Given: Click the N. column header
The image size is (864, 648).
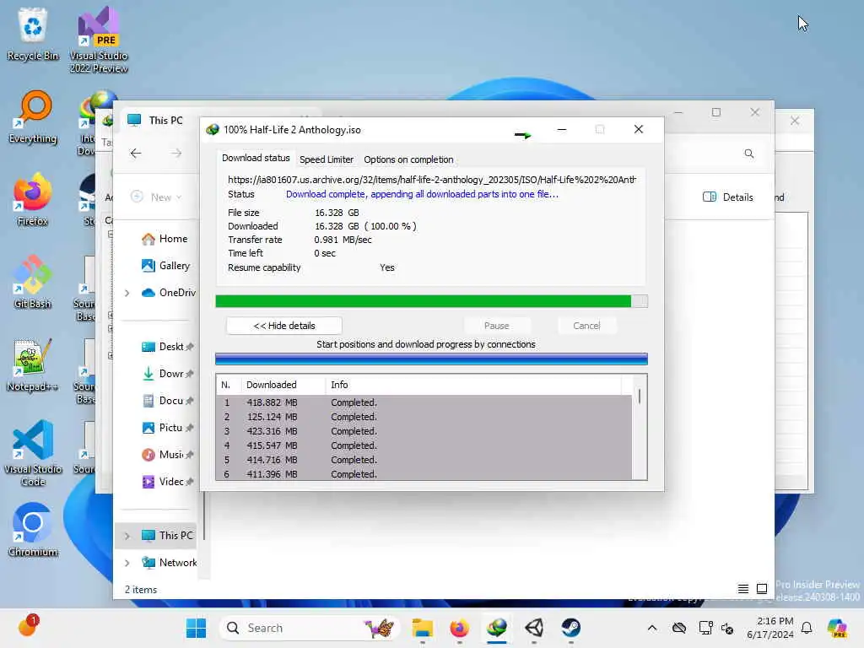Looking at the screenshot, I should [229, 385].
